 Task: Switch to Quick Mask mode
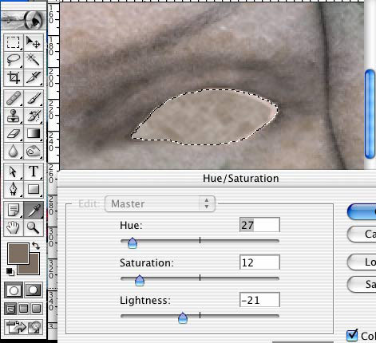(33, 290)
